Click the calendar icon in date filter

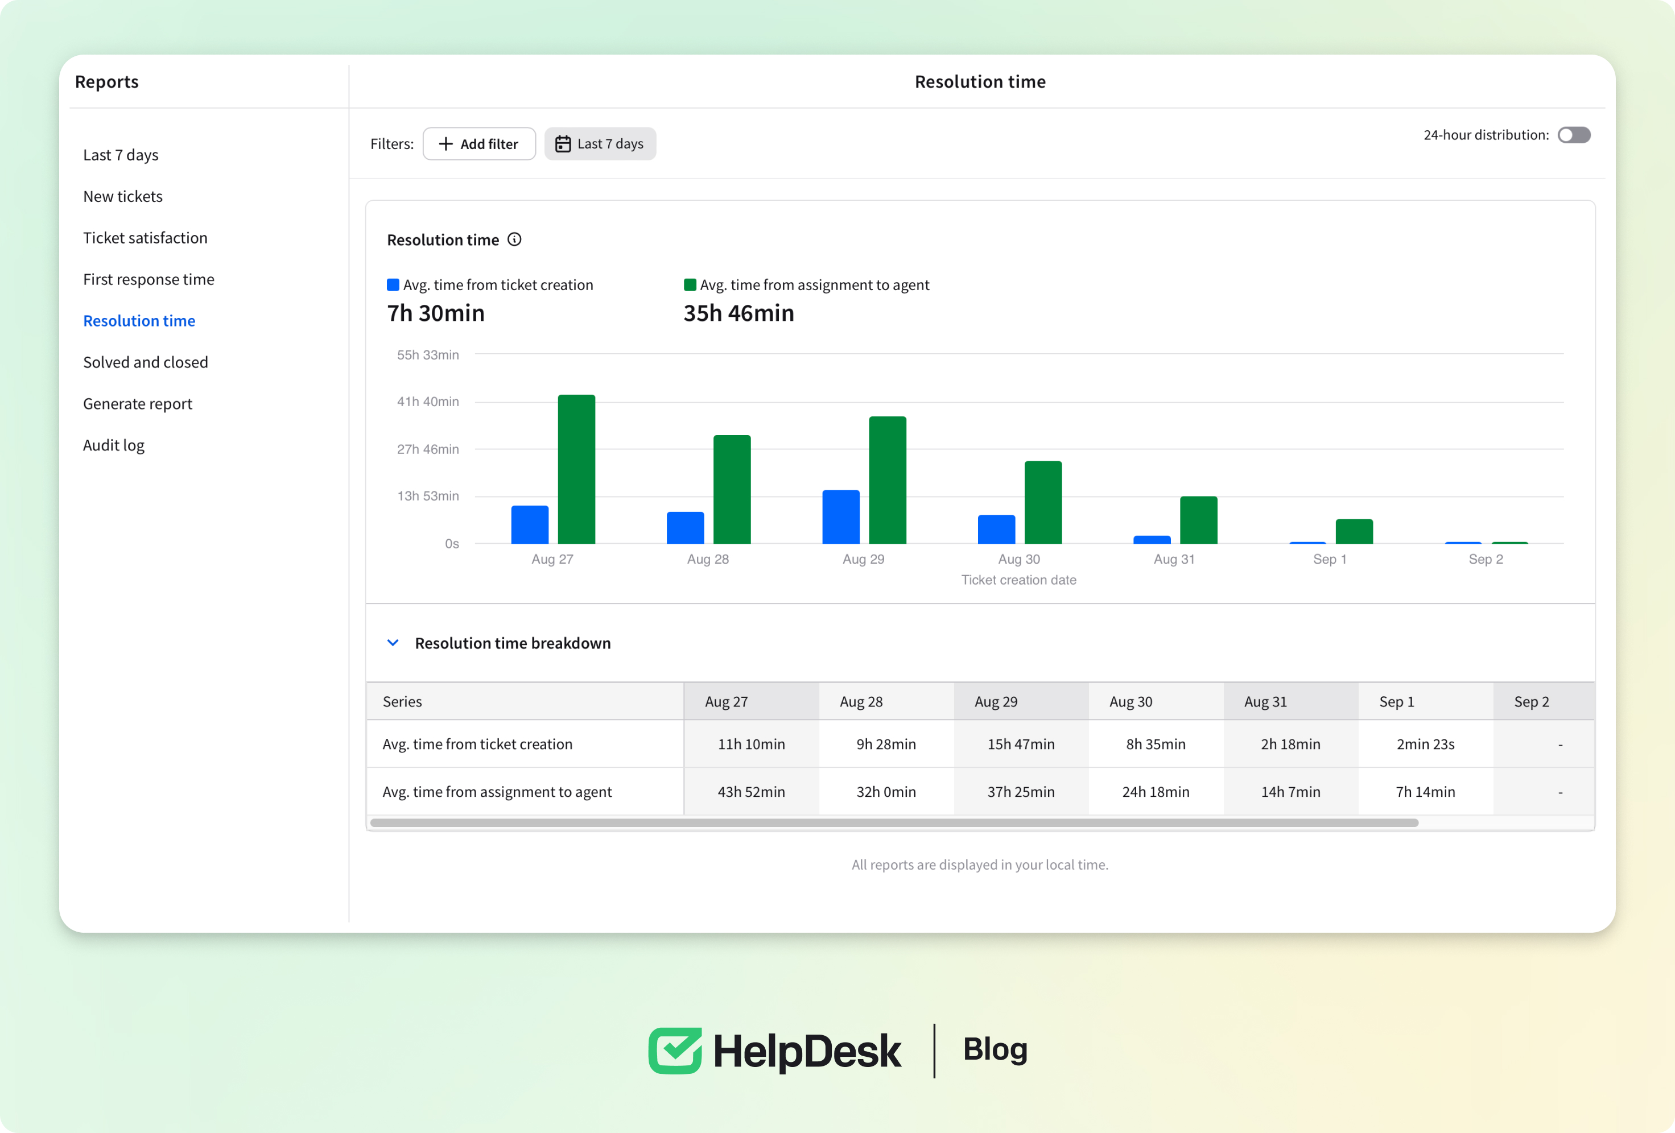[562, 144]
